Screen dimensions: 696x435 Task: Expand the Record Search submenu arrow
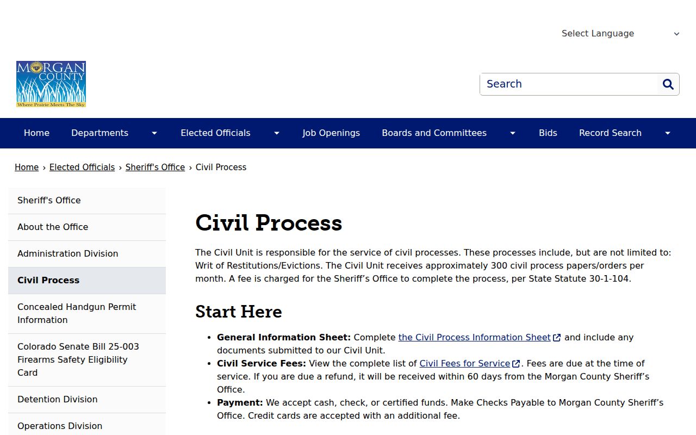tap(668, 133)
